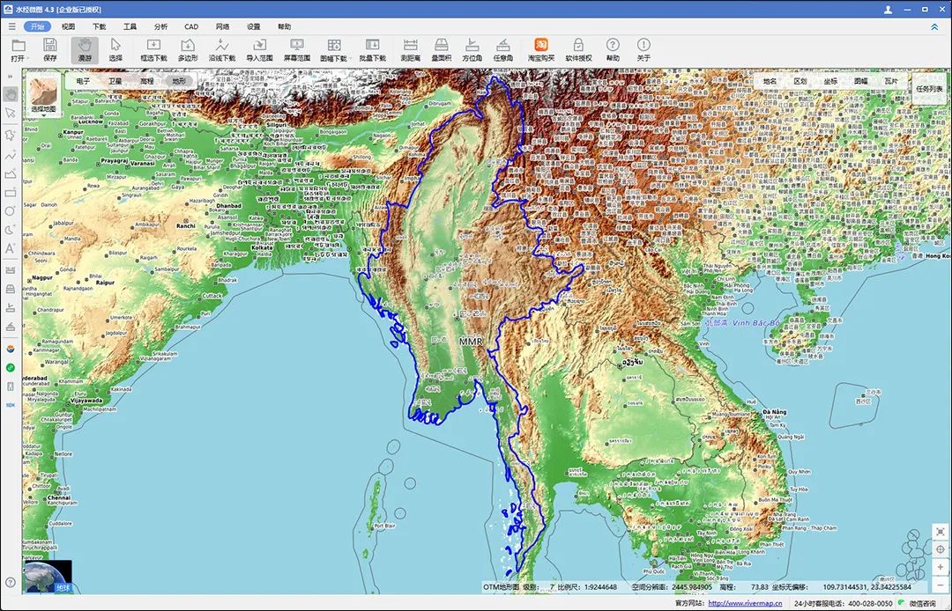
Task: Select the 方位角 azimuth tool
Action: pyautogui.click(x=472, y=49)
